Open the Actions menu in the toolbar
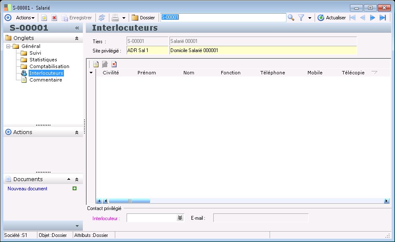 [25, 18]
